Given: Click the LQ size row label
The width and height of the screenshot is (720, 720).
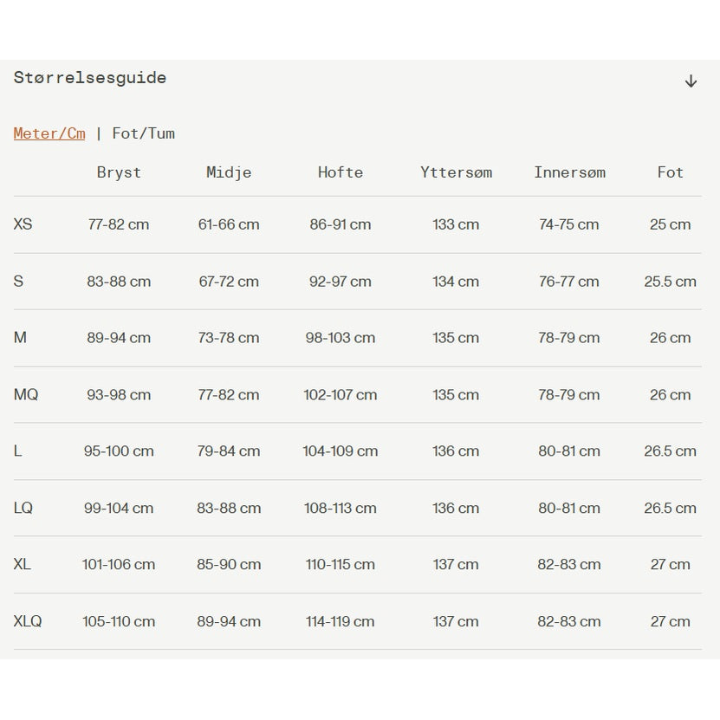Looking at the screenshot, I should pyautogui.click(x=23, y=509).
